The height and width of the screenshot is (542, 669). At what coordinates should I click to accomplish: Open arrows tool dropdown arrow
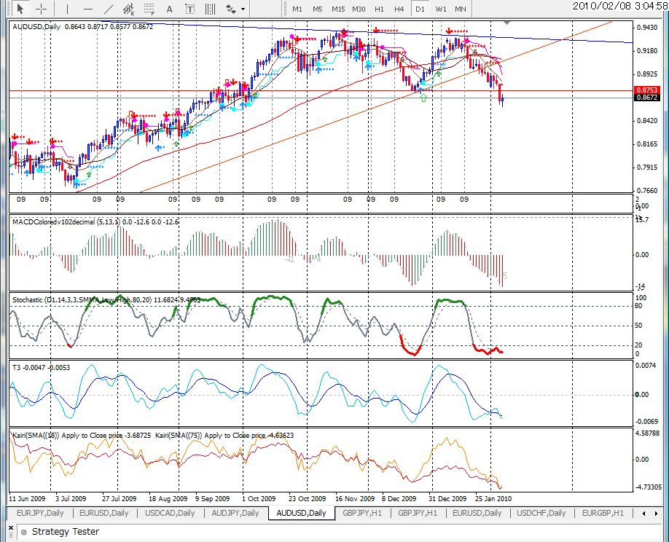[243, 9]
